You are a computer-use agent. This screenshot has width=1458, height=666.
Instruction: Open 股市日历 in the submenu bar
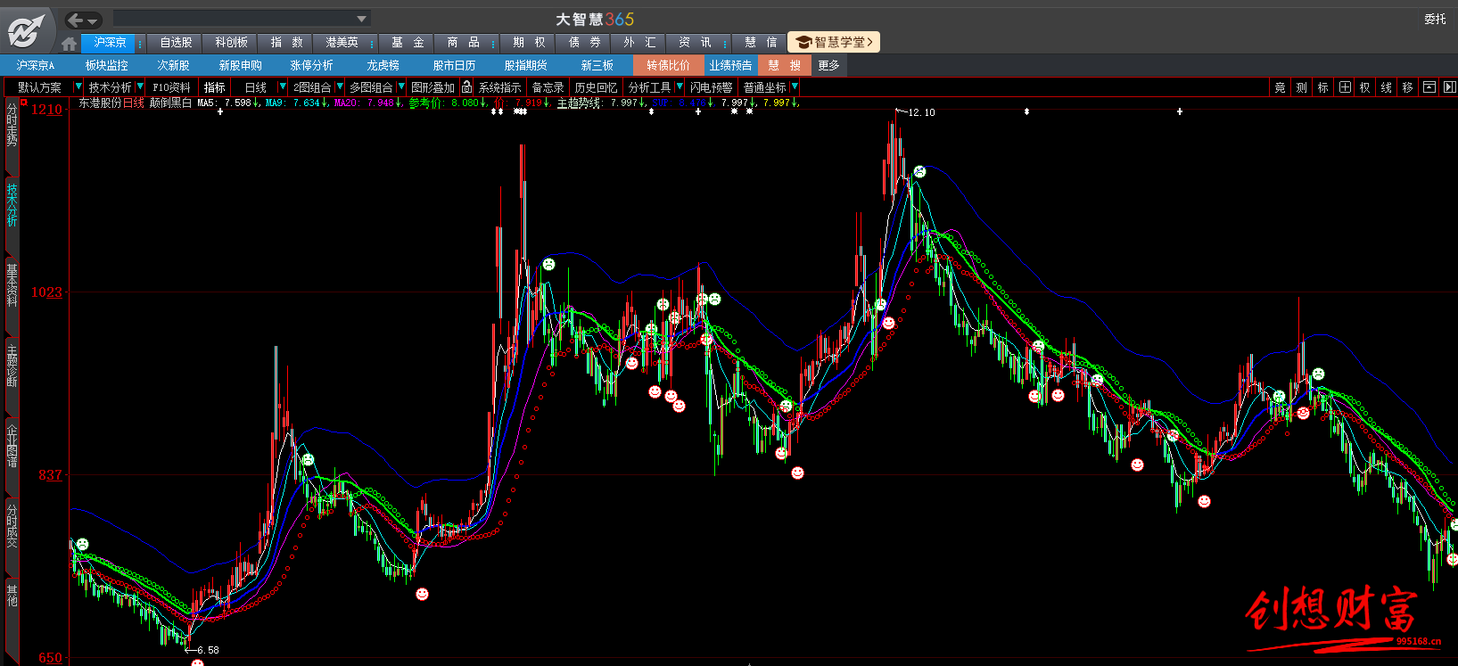(454, 65)
